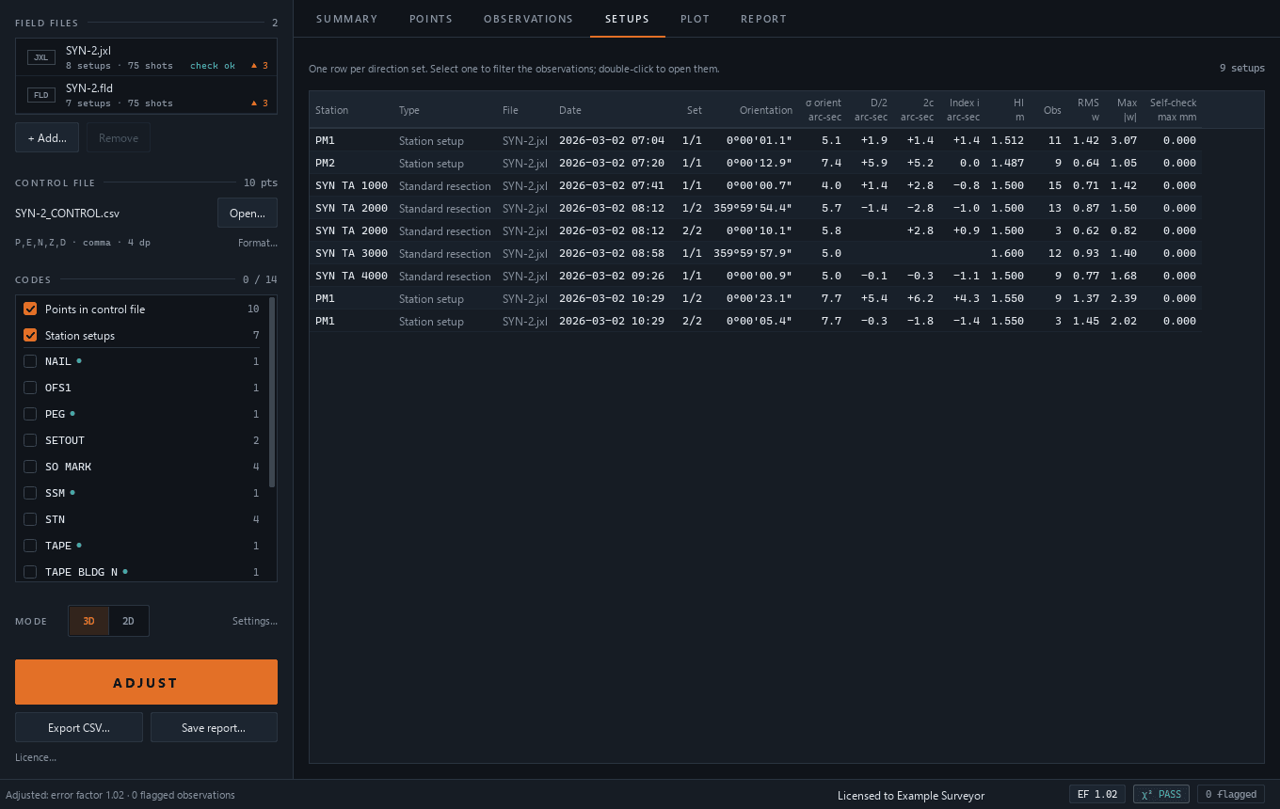Enable the SSM code checkbox
The height and width of the screenshot is (809, 1280).
(30, 493)
